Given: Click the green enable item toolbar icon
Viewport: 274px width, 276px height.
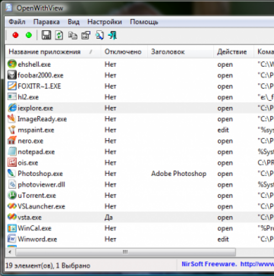Looking at the screenshot, I should click(28, 35).
